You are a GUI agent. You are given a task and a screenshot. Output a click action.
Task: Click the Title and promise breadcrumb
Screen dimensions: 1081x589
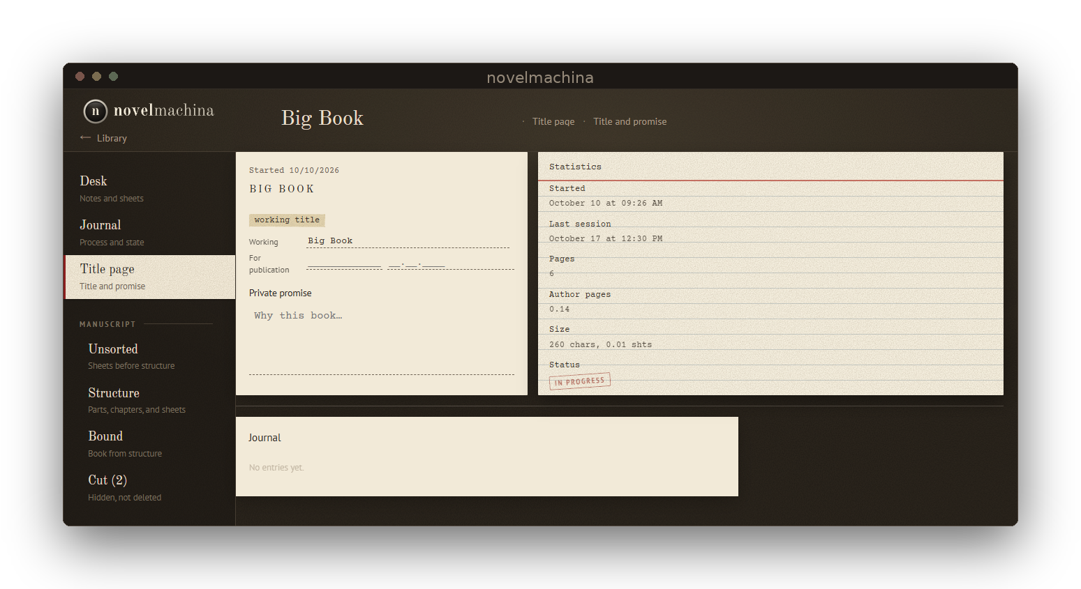pyautogui.click(x=629, y=121)
